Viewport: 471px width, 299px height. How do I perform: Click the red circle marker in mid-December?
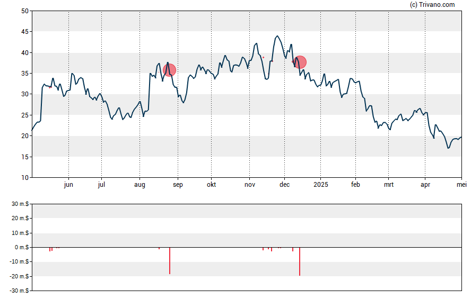coord(300,62)
